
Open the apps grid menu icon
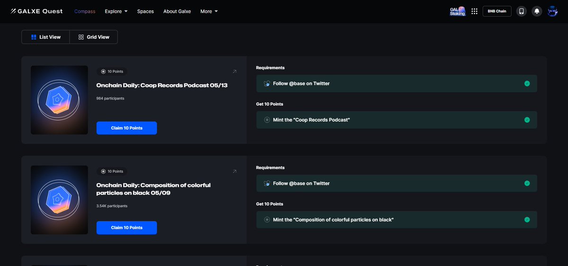[x=474, y=11]
